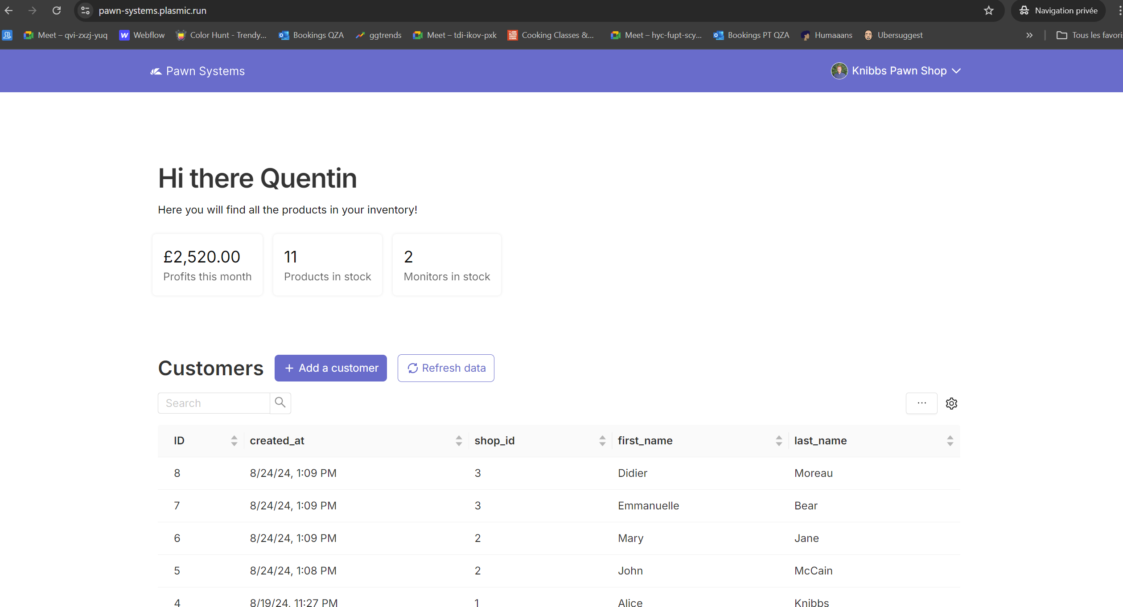Click the table settings gear icon
This screenshot has width=1123, height=607.
(x=951, y=403)
